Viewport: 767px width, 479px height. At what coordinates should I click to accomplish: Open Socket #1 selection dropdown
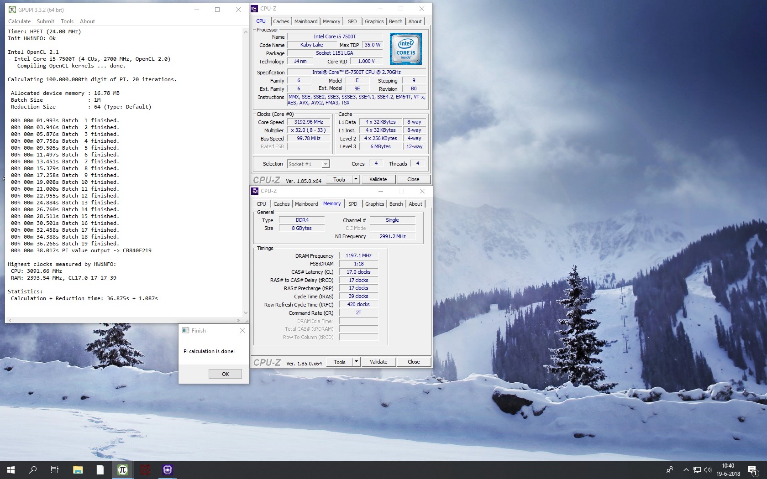pos(309,164)
